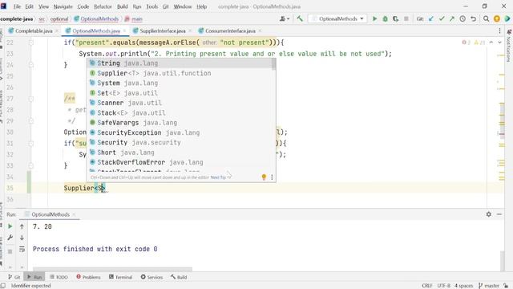This screenshot has width=513, height=289.
Task: Update project with Git blue arrow
Action: pyautogui.click(x=431, y=19)
